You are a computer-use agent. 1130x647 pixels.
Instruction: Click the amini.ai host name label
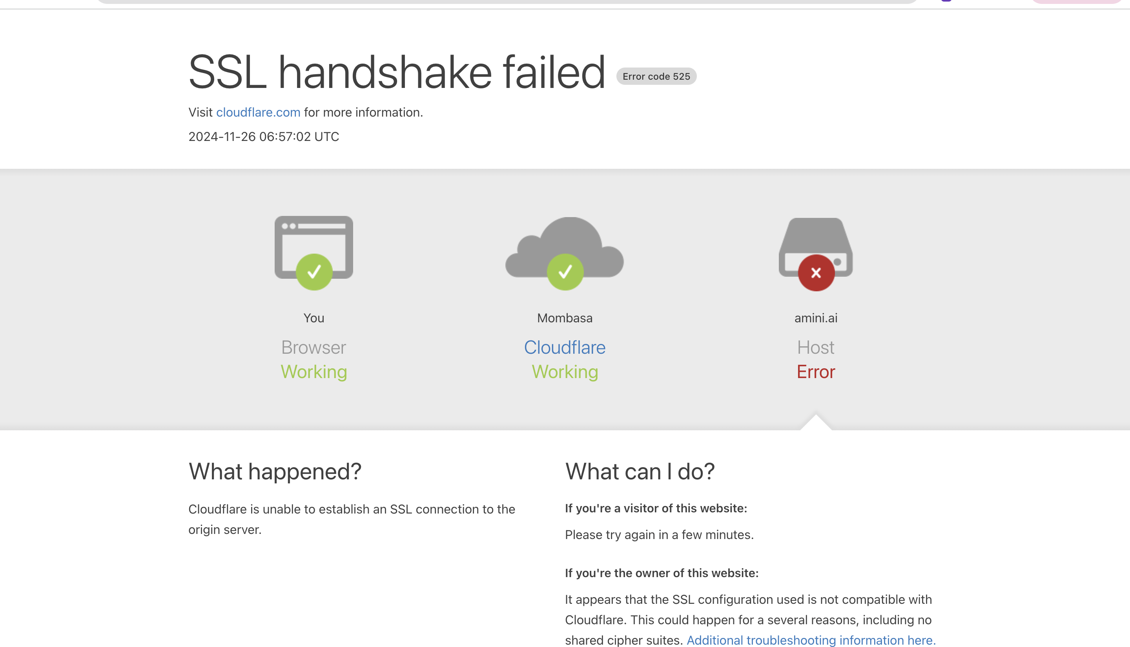(816, 318)
